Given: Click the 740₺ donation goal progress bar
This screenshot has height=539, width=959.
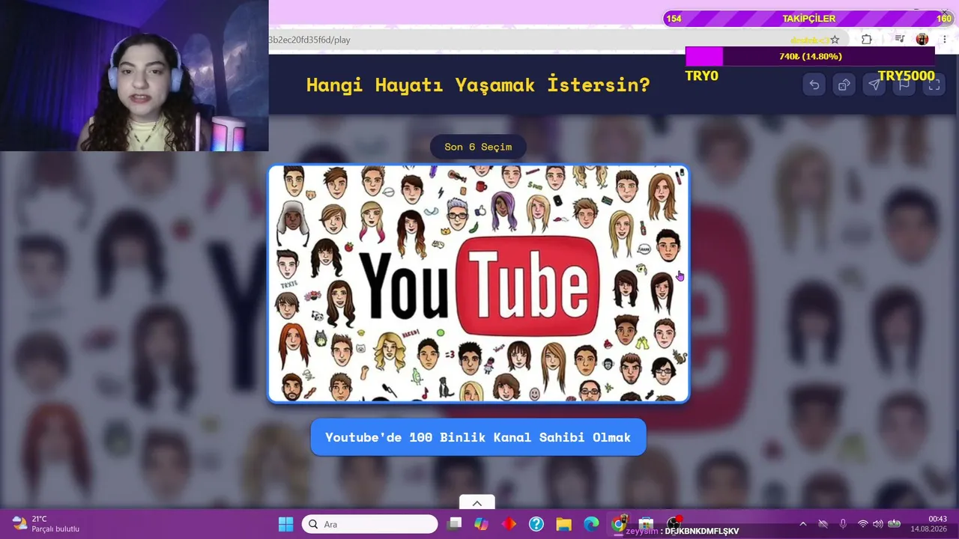Looking at the screenshot, I should (x=810, y=56).
